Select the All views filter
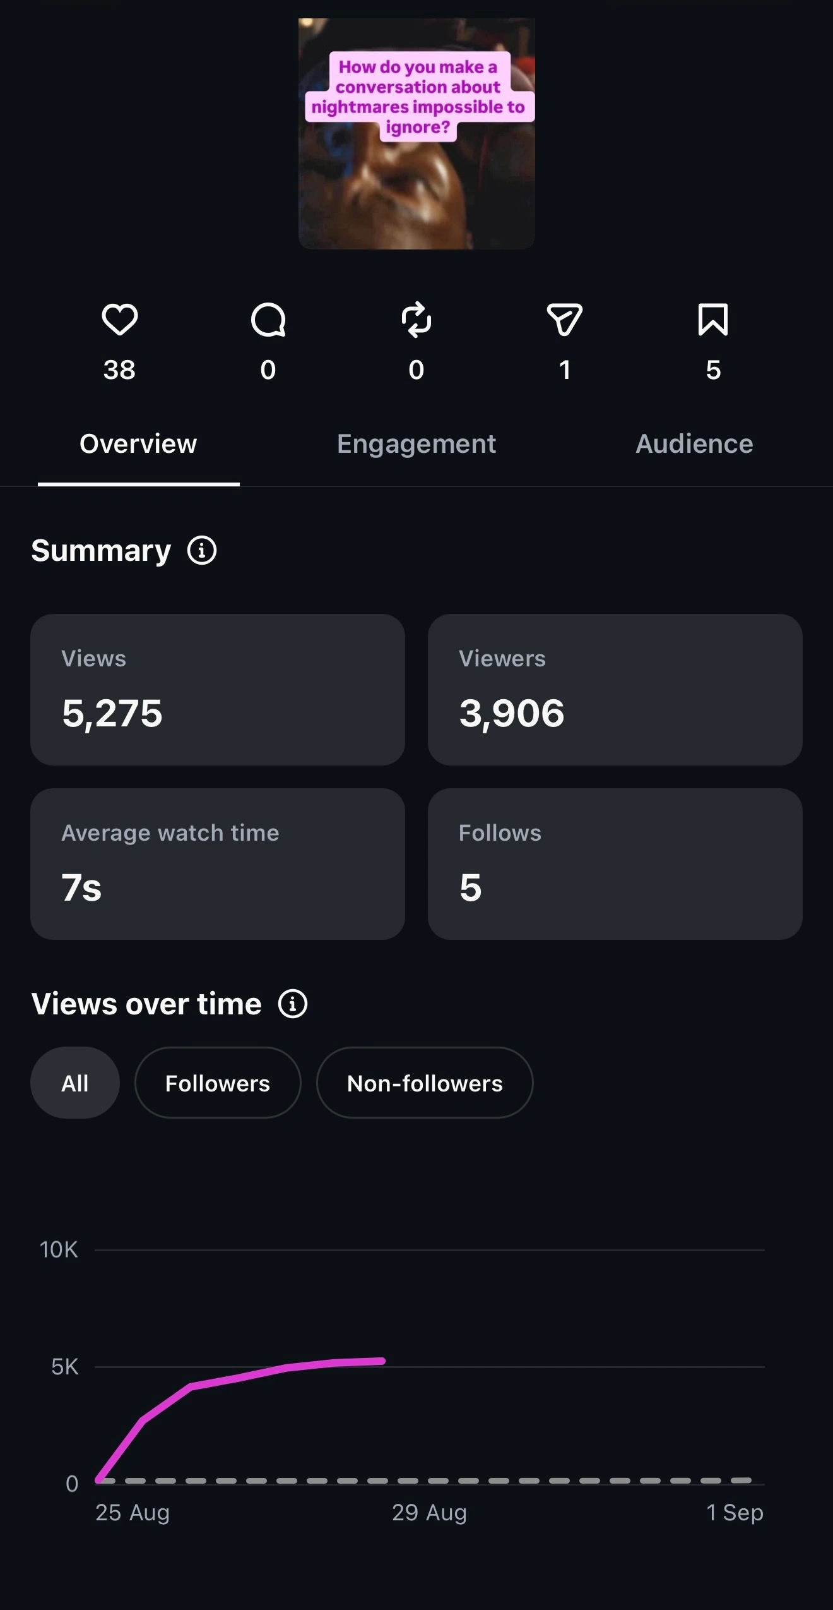833x1610 pixels. (x=75, y=1083)
